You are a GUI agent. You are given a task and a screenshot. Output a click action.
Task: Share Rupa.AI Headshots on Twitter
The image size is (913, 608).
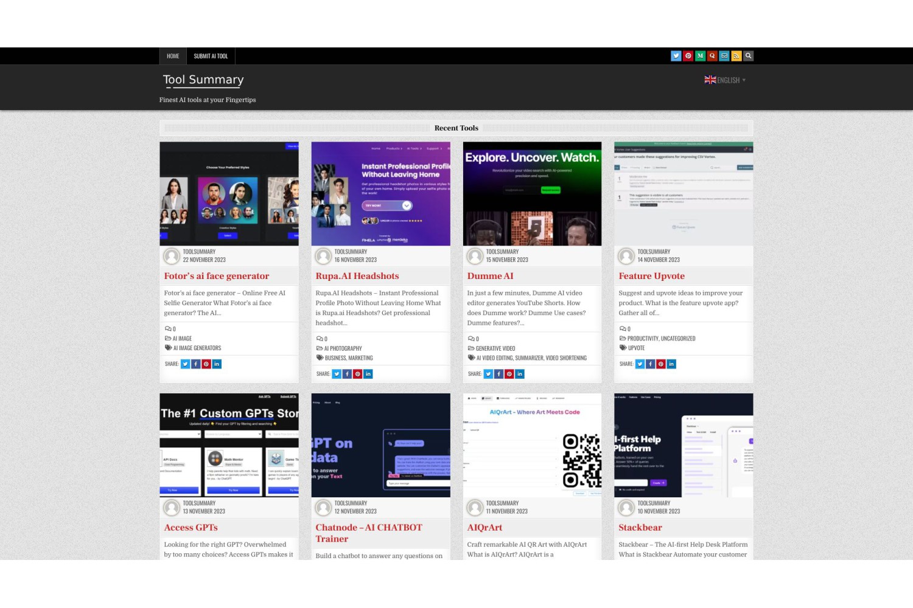click(337, 374)
